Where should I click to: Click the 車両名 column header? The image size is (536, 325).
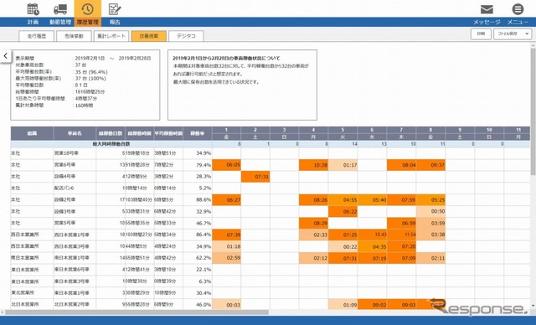click(75, 133)
